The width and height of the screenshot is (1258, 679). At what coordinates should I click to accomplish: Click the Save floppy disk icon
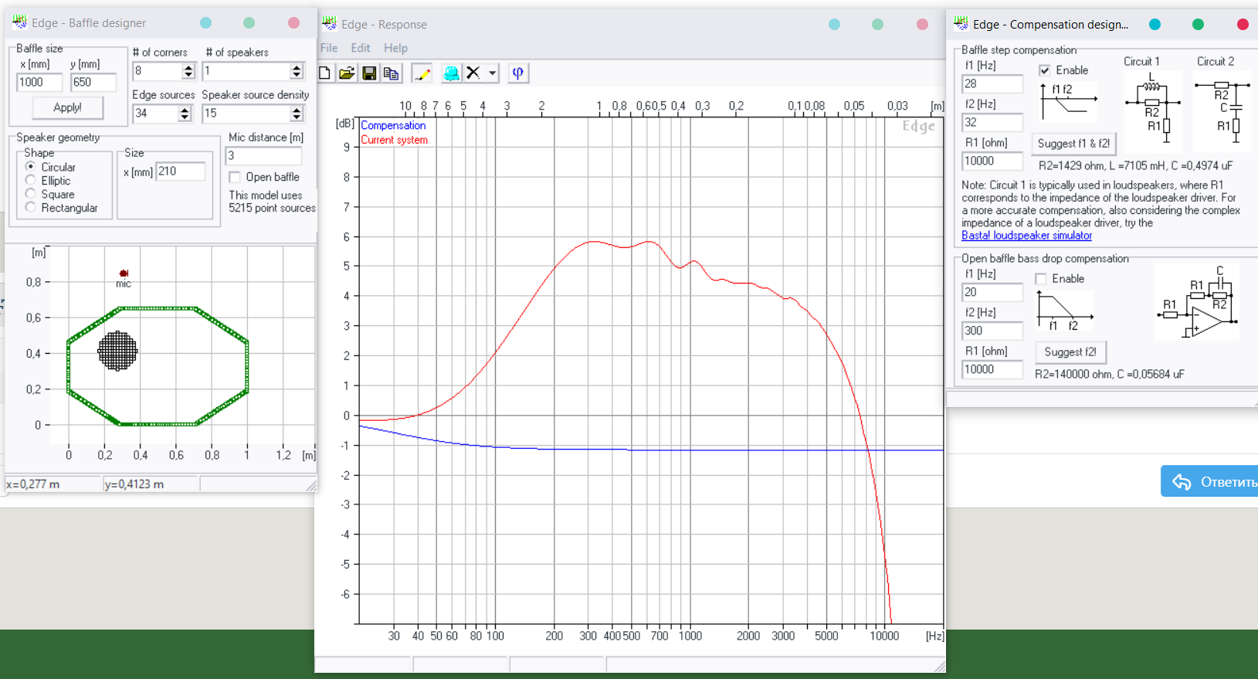[369, 73]
